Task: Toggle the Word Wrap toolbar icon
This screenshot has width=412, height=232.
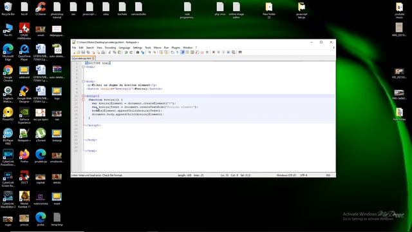Action: [x=172, y=52]
